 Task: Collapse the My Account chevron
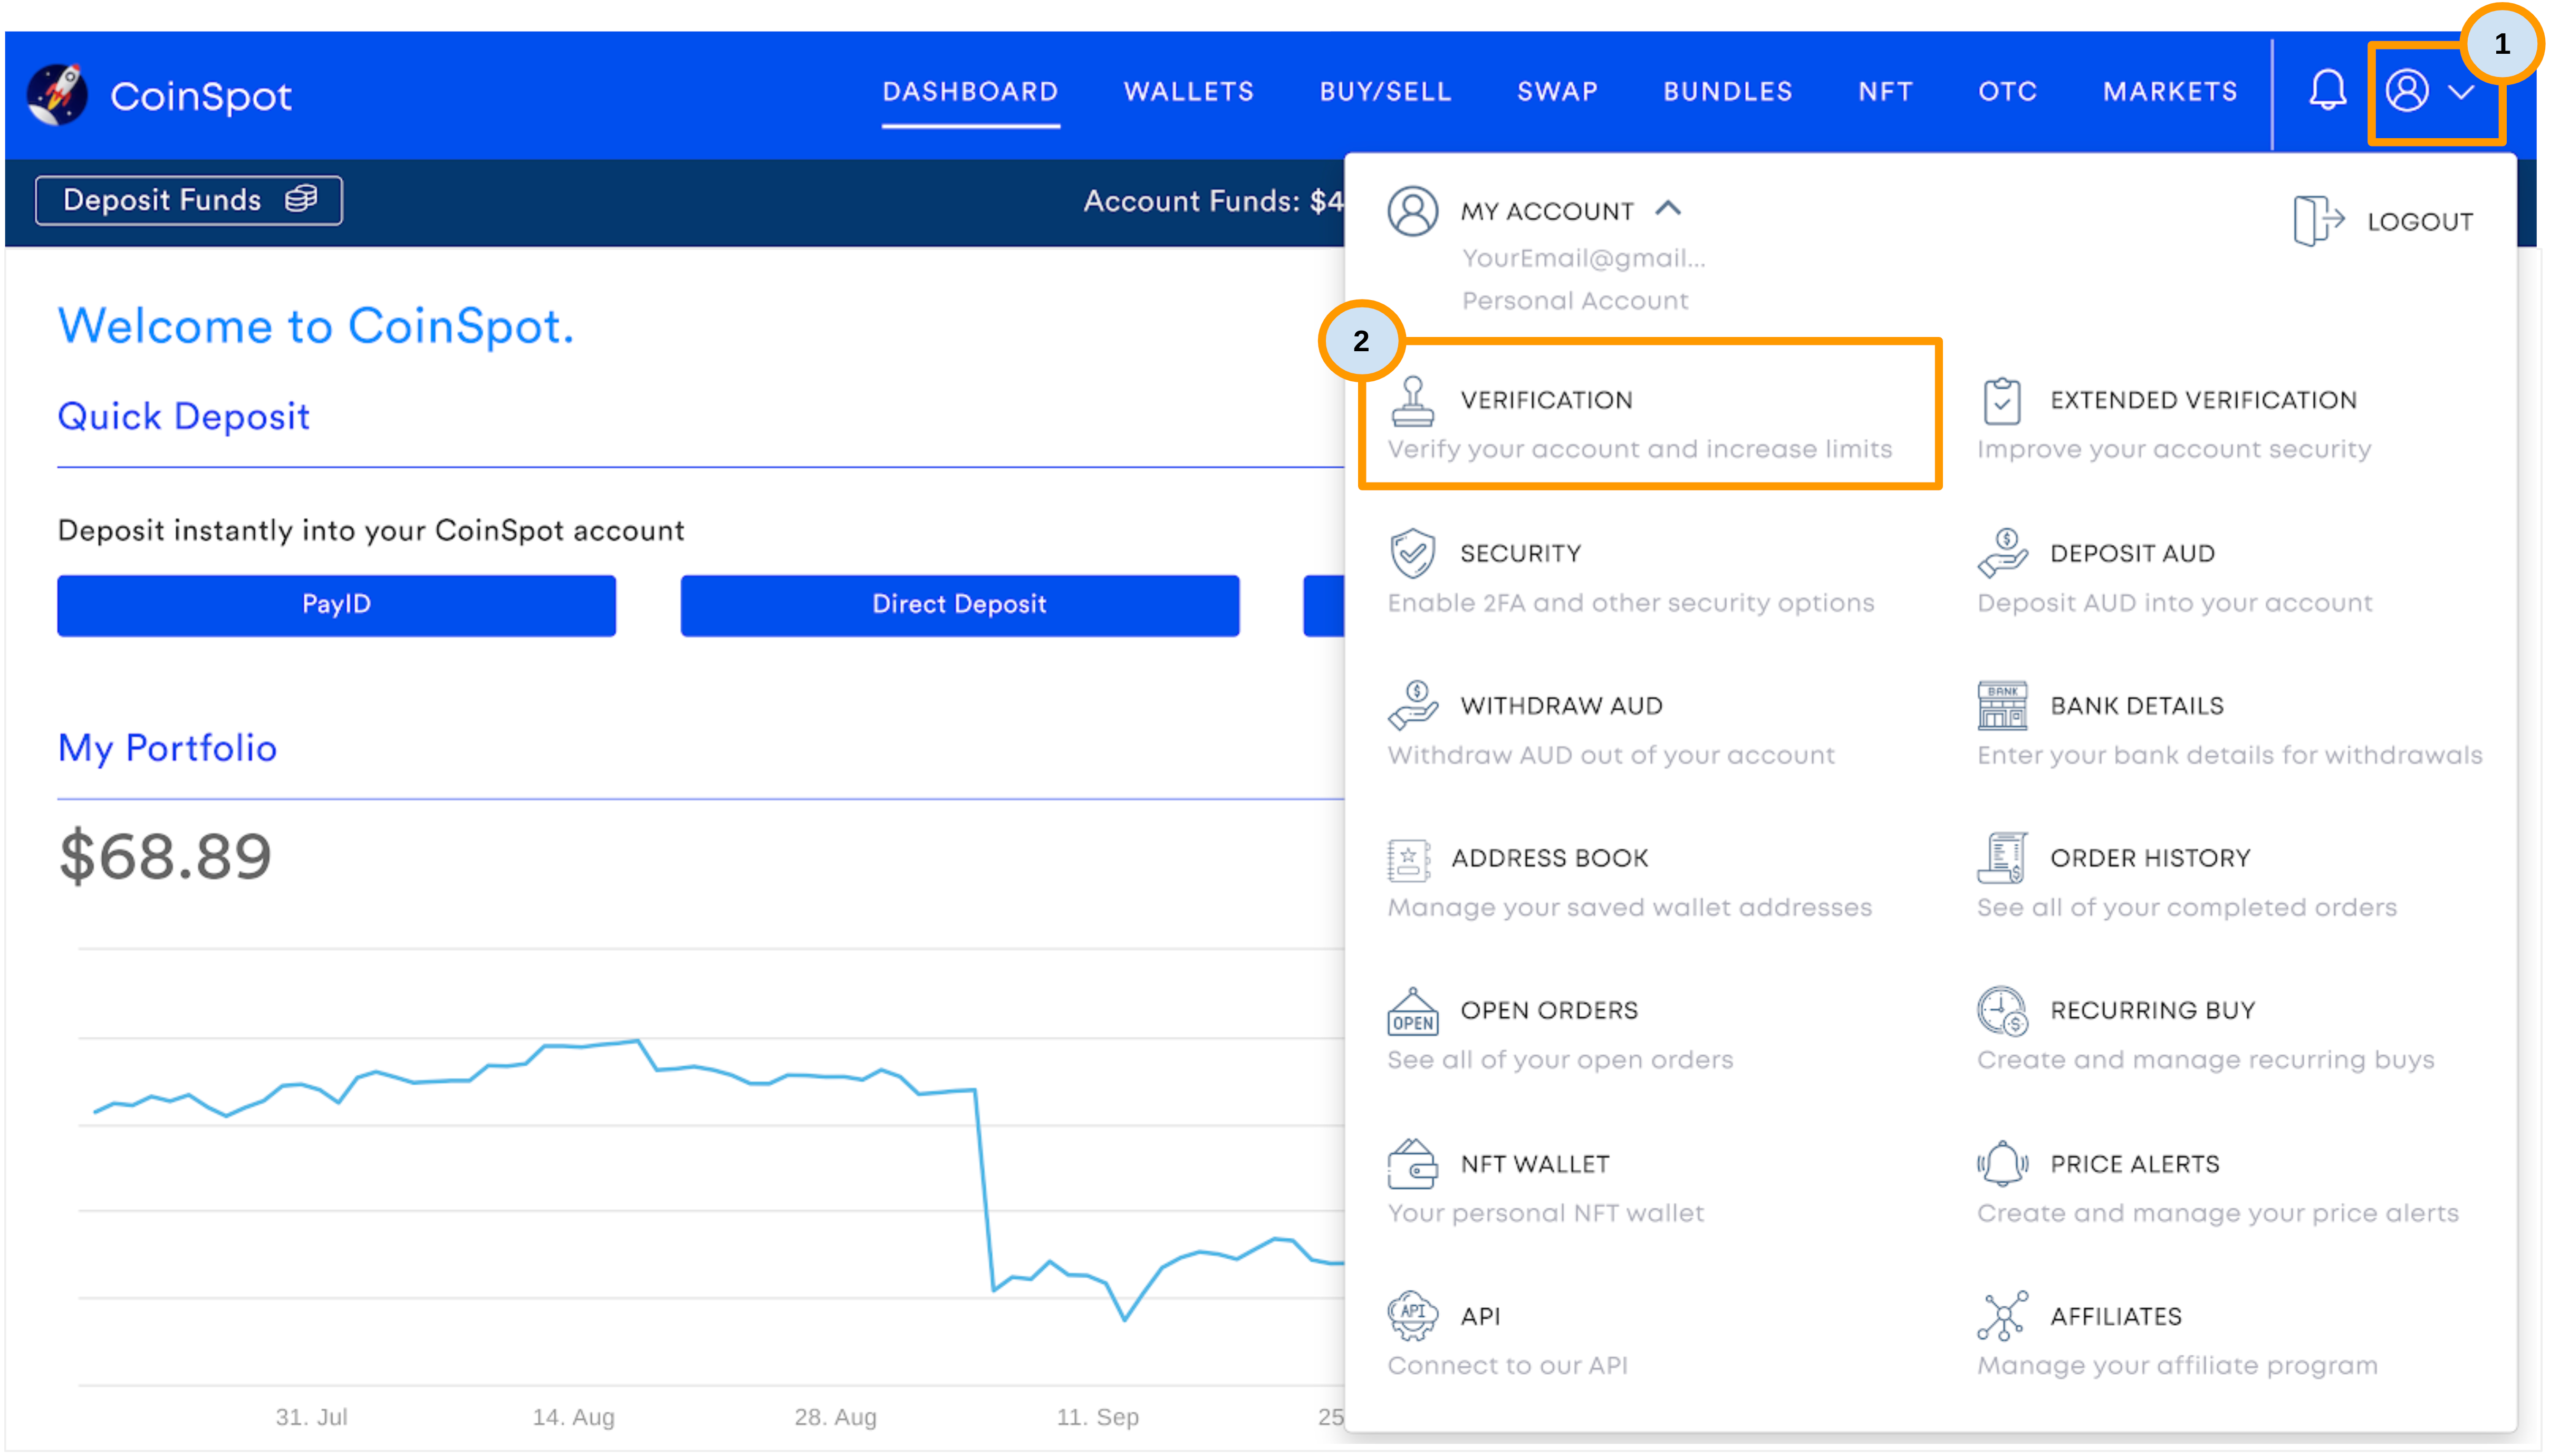pos(1667,208)
